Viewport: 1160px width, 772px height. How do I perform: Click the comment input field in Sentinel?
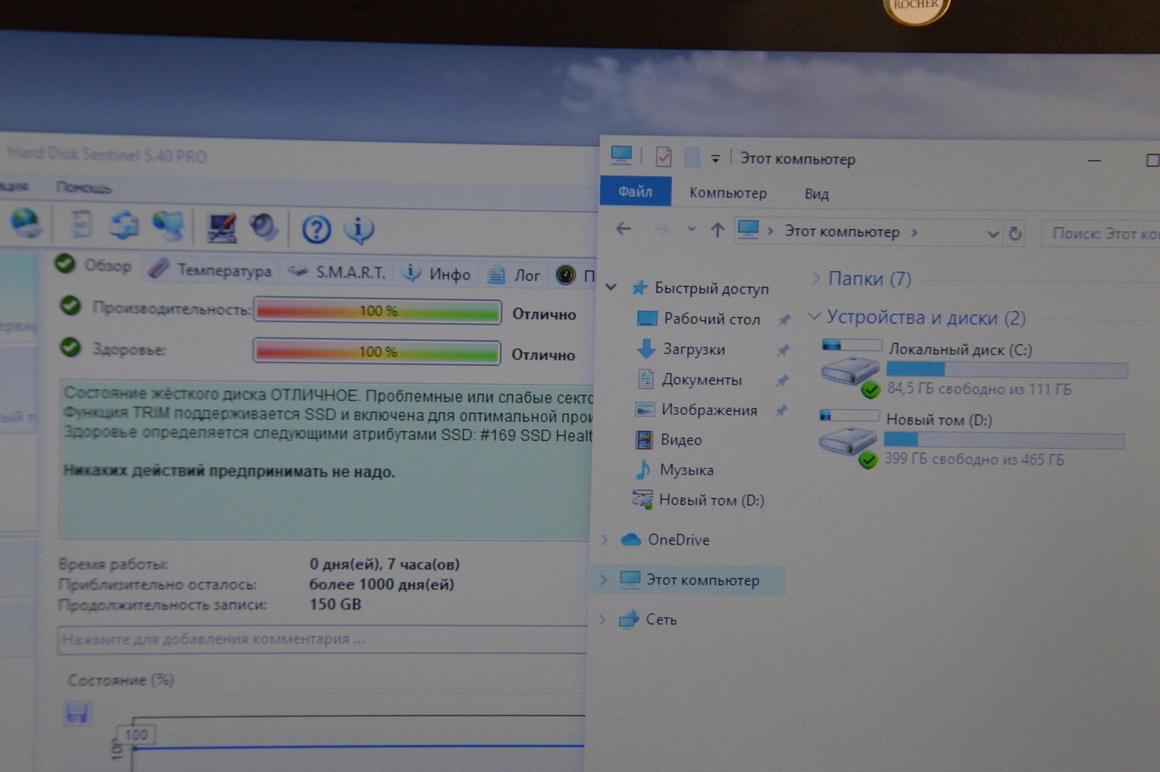pyautogui.click(x=321, y=640)
